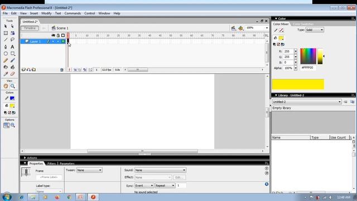The image size is (357, 201).
Task: Open the Sync Event dropdown
Action: pyautogui.click(x=144, y=186)
